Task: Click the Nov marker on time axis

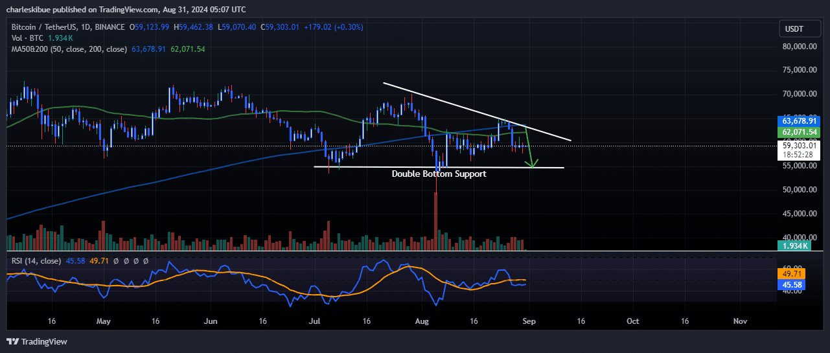Action: pos(740,321)
